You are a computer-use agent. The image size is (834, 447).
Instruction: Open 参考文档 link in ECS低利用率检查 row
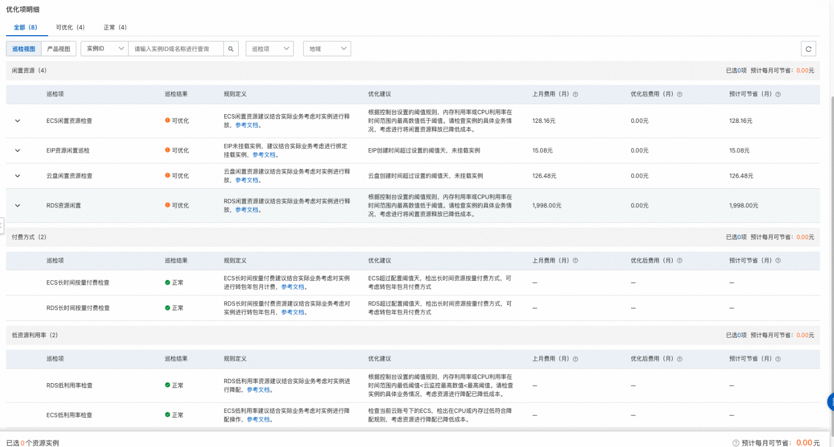tap(258, 419)
